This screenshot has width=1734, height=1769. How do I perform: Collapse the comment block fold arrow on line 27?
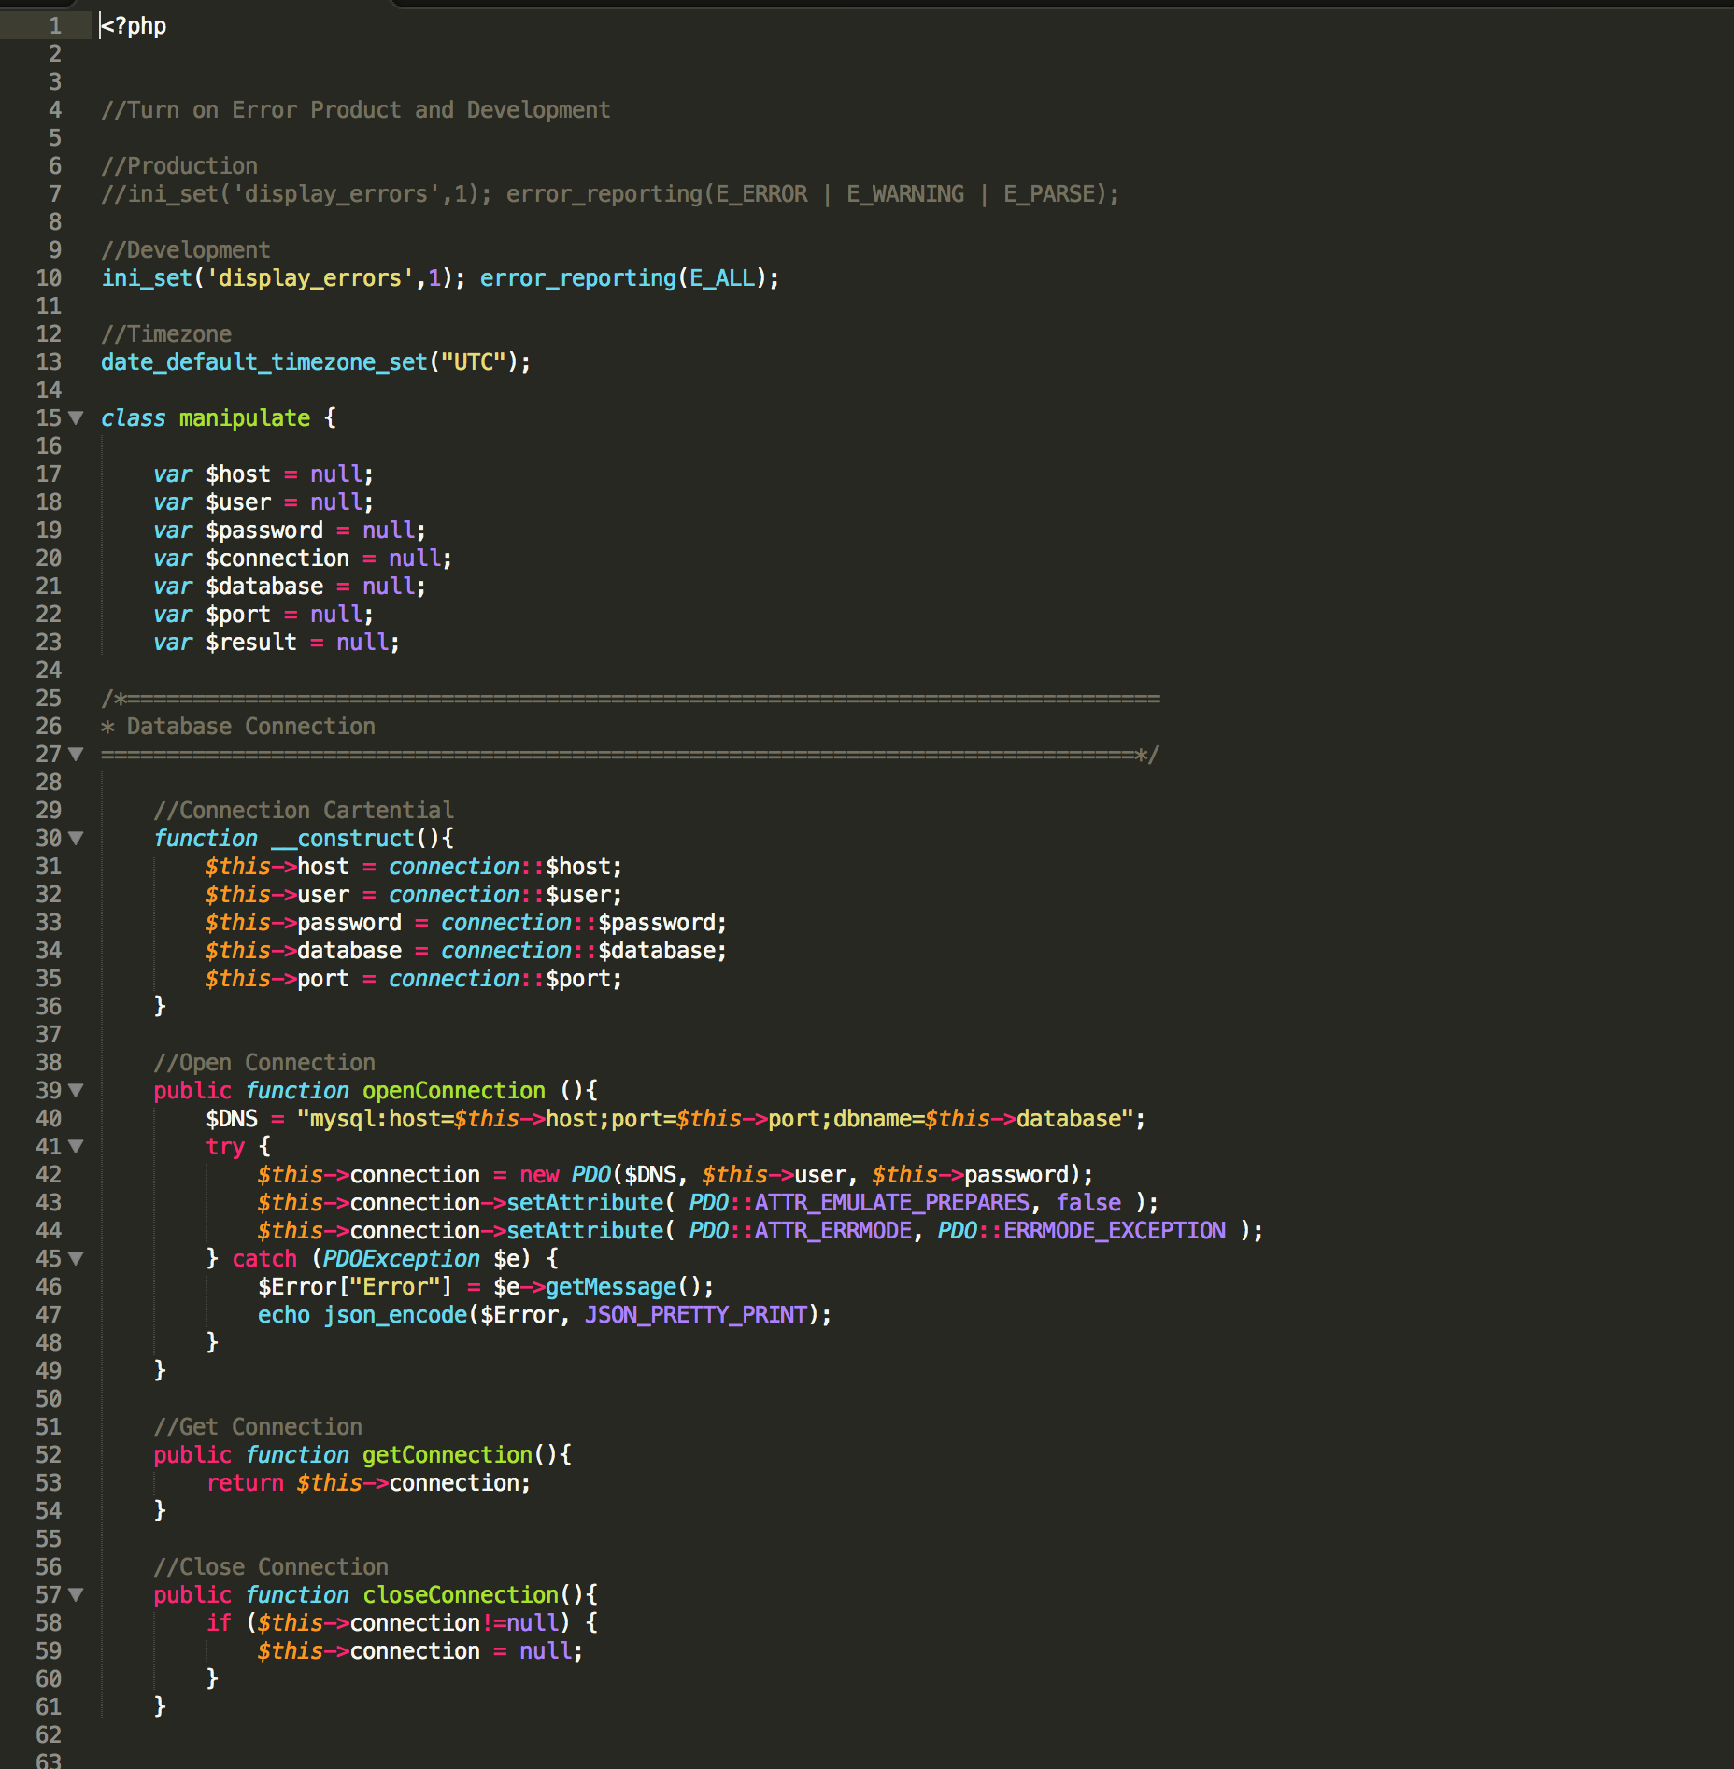click(76, 754)
